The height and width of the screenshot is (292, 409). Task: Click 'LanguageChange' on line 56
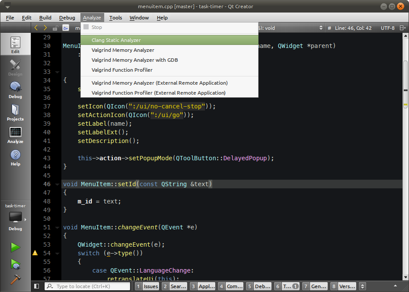click(x=165, y=270)
